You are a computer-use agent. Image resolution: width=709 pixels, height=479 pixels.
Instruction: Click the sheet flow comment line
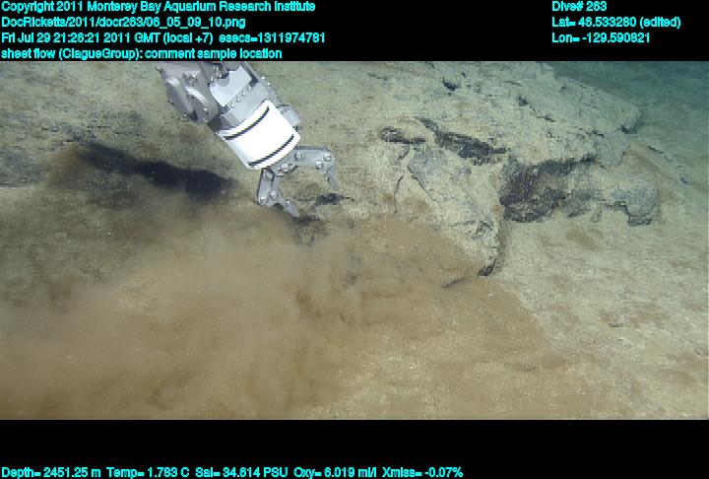coord(142,53)
